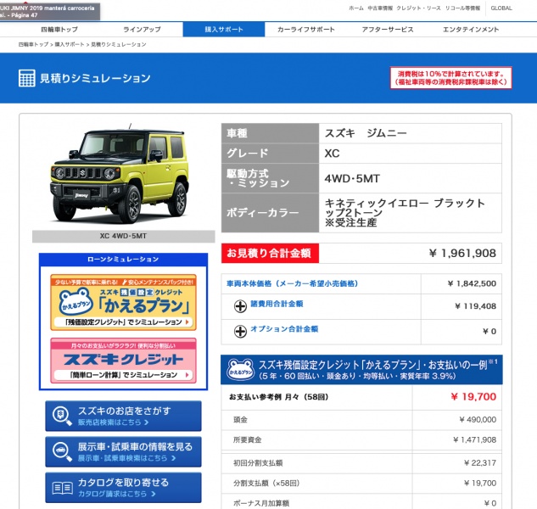Click the magnifier shop-search icon
537x509 pixels.
pos(62,416)
